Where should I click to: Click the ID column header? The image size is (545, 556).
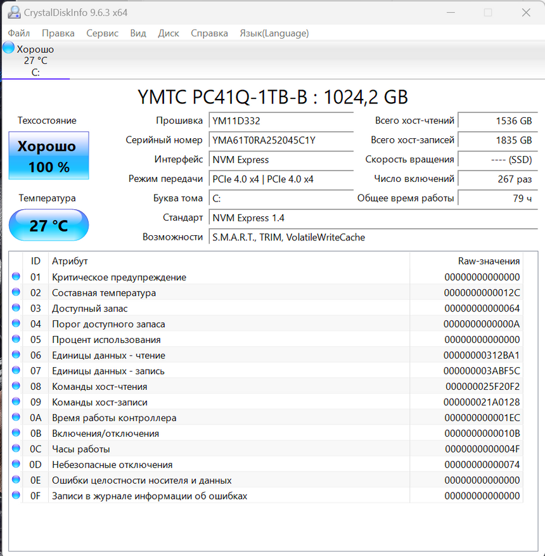35,261
